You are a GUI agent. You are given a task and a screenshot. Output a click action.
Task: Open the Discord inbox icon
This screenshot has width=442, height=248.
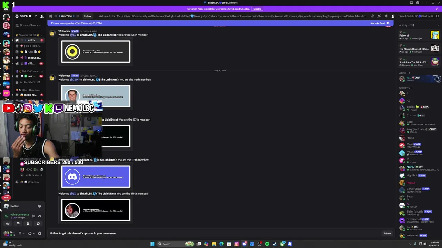(x=411, y=3)
